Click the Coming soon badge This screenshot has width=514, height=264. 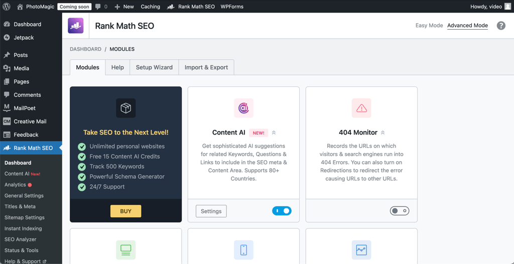[74, 7]
